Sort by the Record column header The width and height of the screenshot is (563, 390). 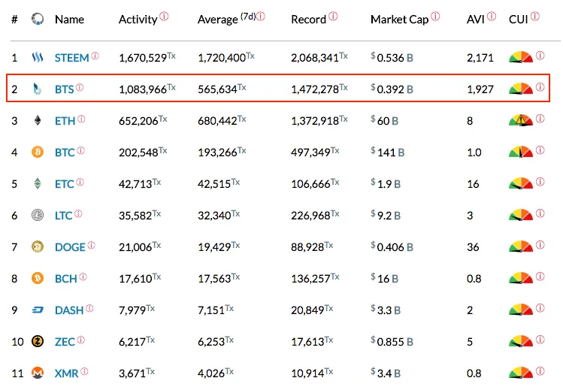(x=308, y=20)
